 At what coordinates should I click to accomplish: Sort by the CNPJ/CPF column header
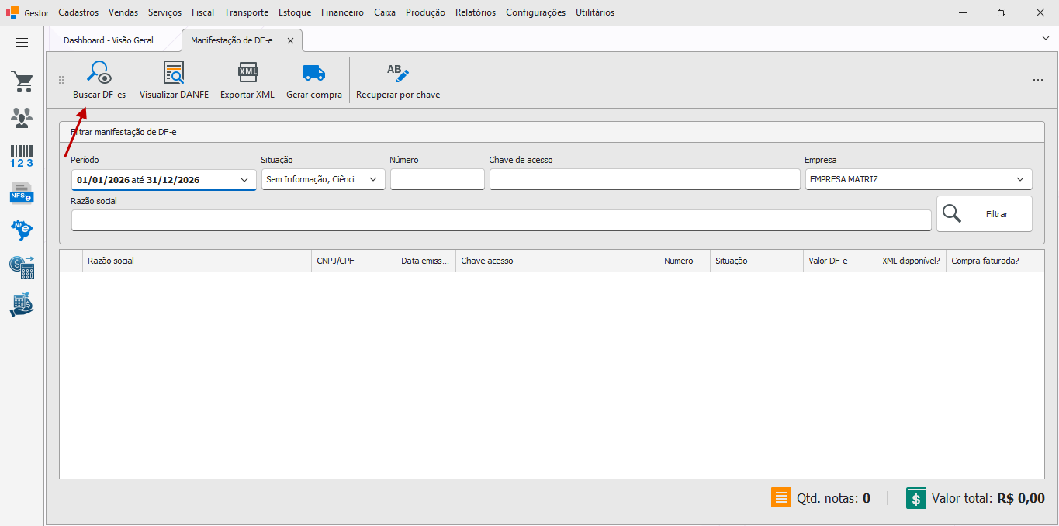(354, 261)
